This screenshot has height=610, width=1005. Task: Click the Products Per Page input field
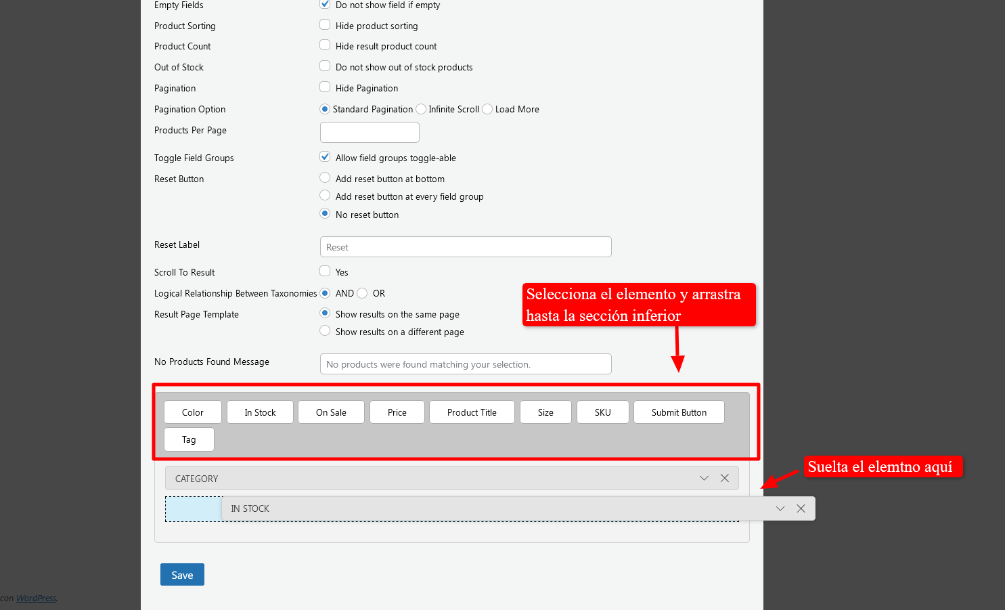click(370, 132)
